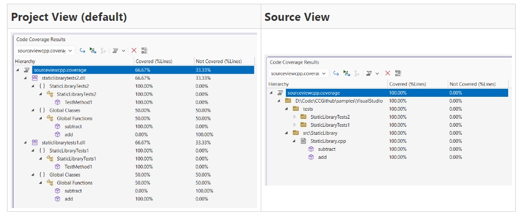This screenshot has height=215, width=521.
Task: Click the Not Covered (%Lines) header in Source View
Action: pyautogui.click(x=472, y=84)
